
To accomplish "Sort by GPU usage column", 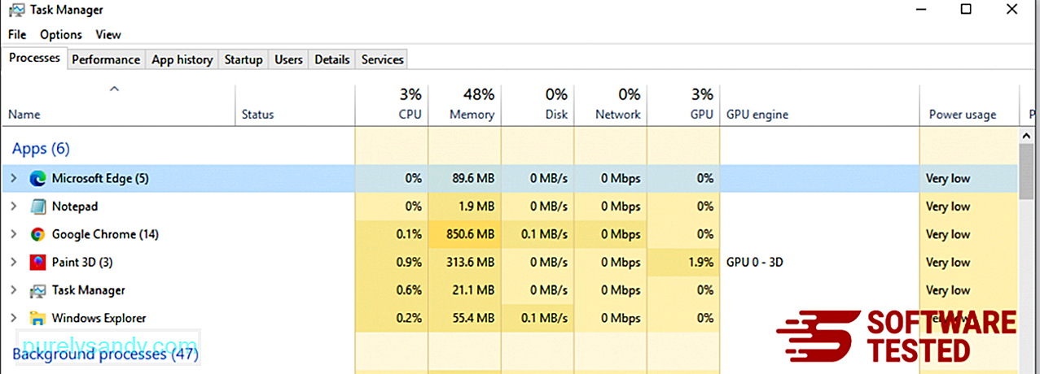I will coord(683,104).
